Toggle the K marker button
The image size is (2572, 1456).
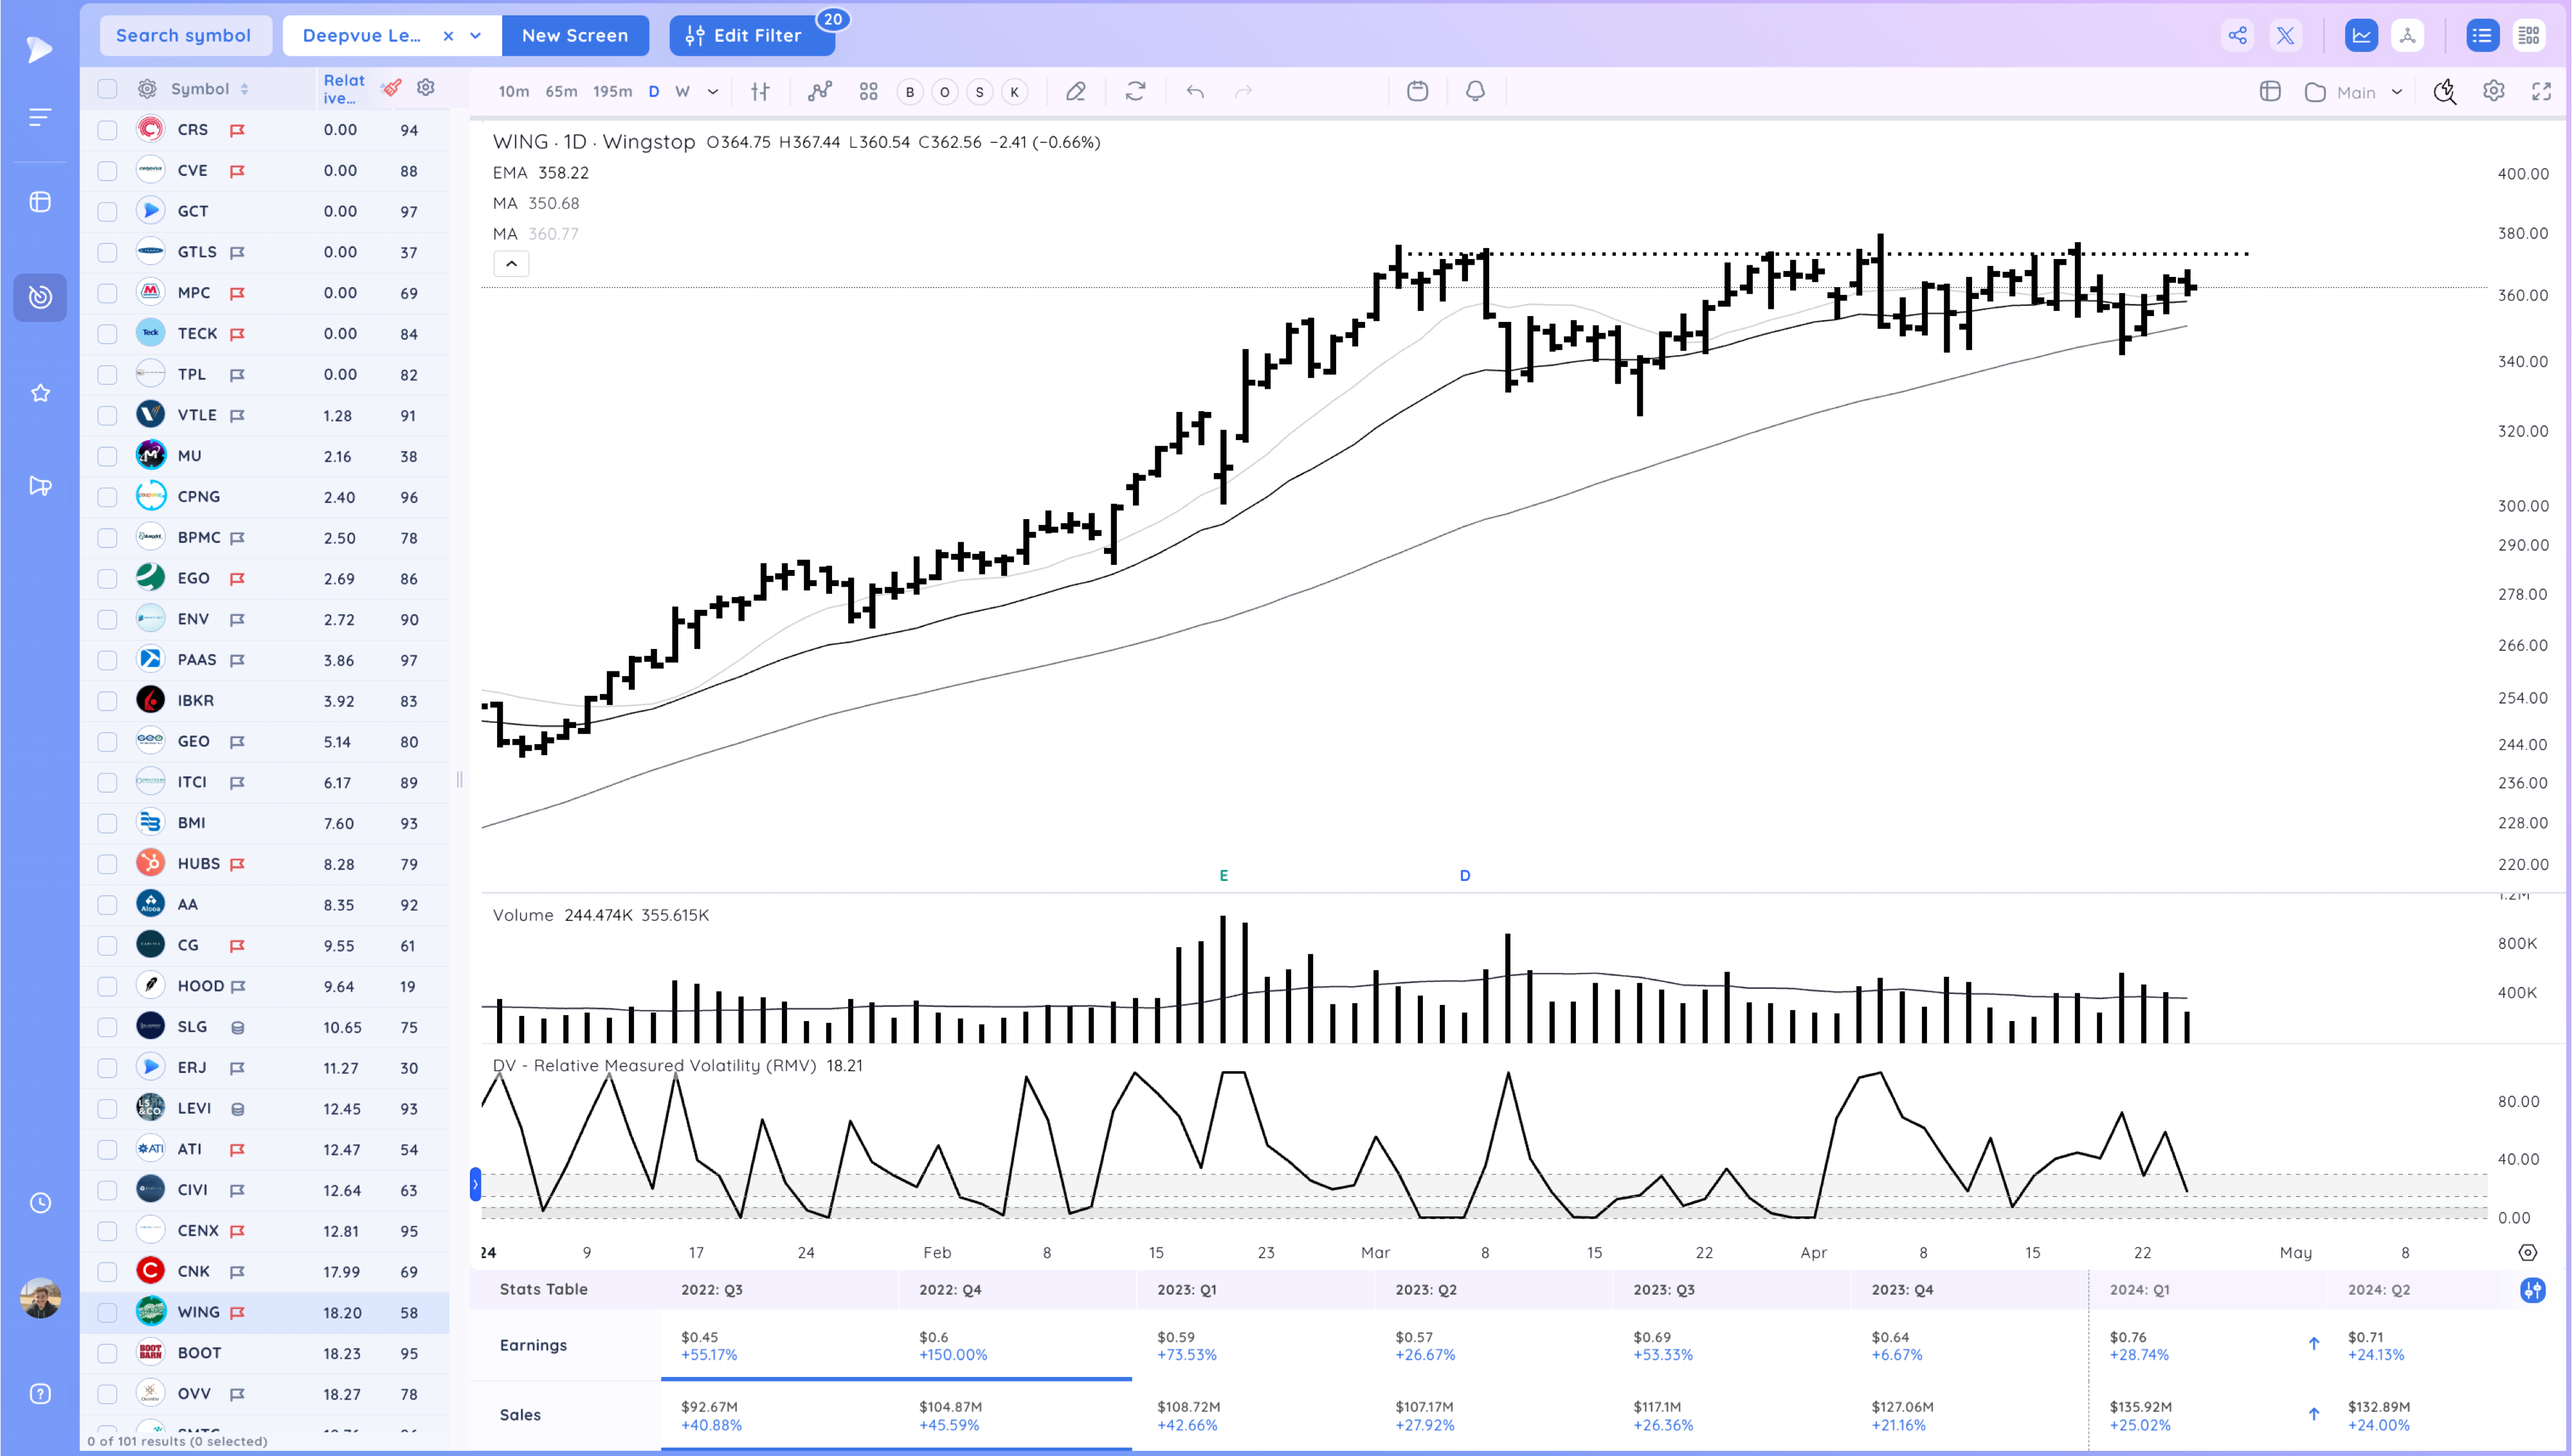click(1015, 92)
